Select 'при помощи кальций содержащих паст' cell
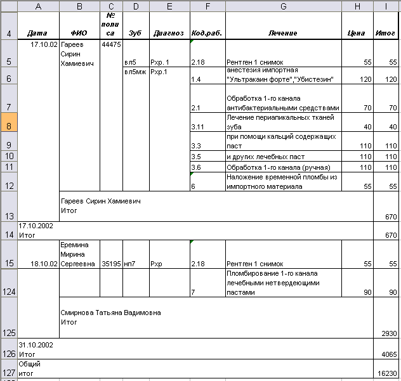The width and height of the screenshot is (401, 381). point(284,141)
